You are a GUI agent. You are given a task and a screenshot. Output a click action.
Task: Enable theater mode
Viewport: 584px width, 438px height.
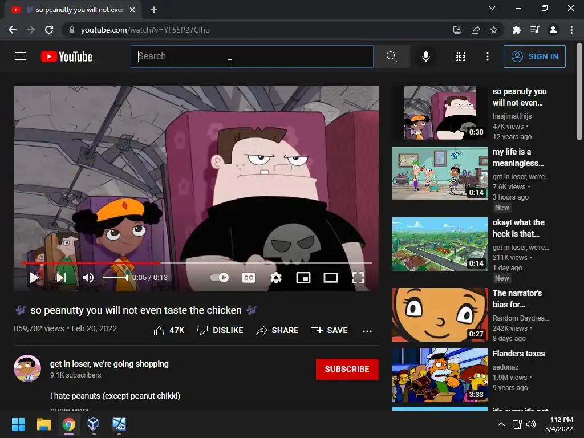click(331, 278)
